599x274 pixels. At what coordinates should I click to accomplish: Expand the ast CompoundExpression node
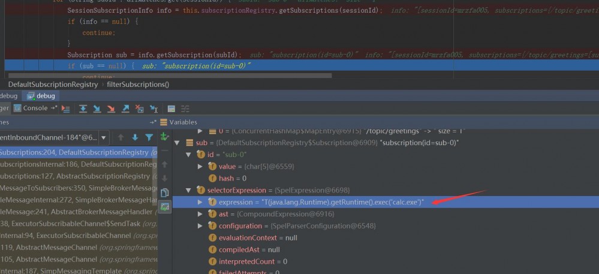point(200,214)
